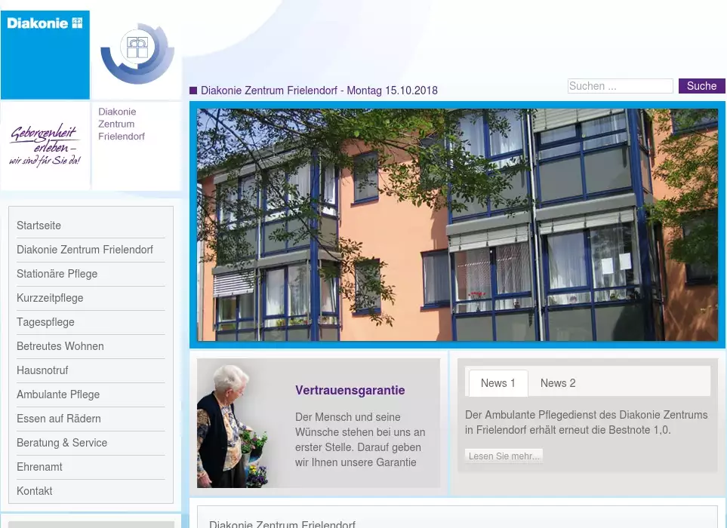Click the circular blue Zentrum emblem

(137, 53)
